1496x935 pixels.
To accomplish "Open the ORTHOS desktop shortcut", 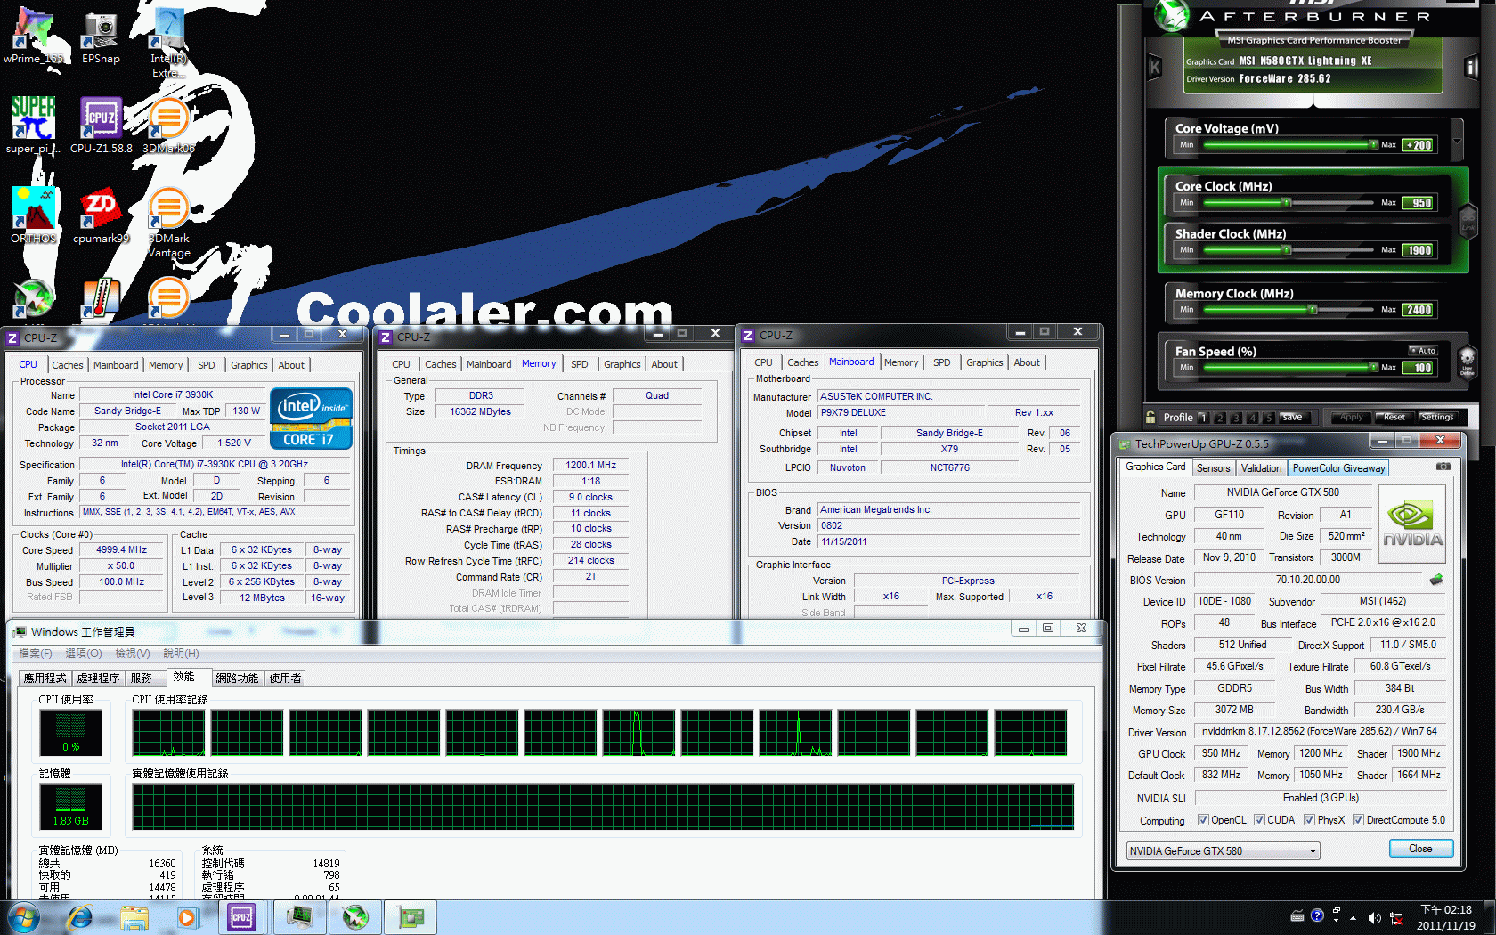I will 34,215.
